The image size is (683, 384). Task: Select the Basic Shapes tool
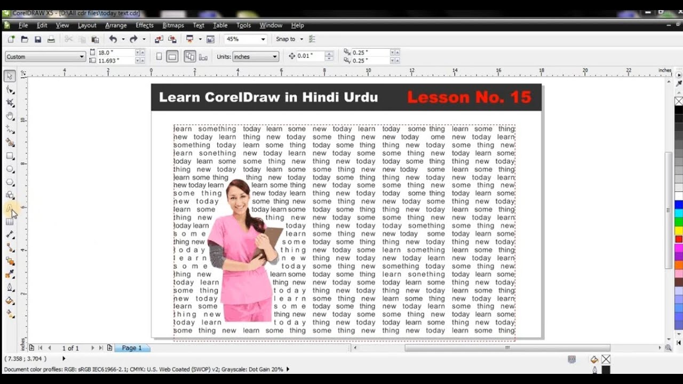pos(10,195)
